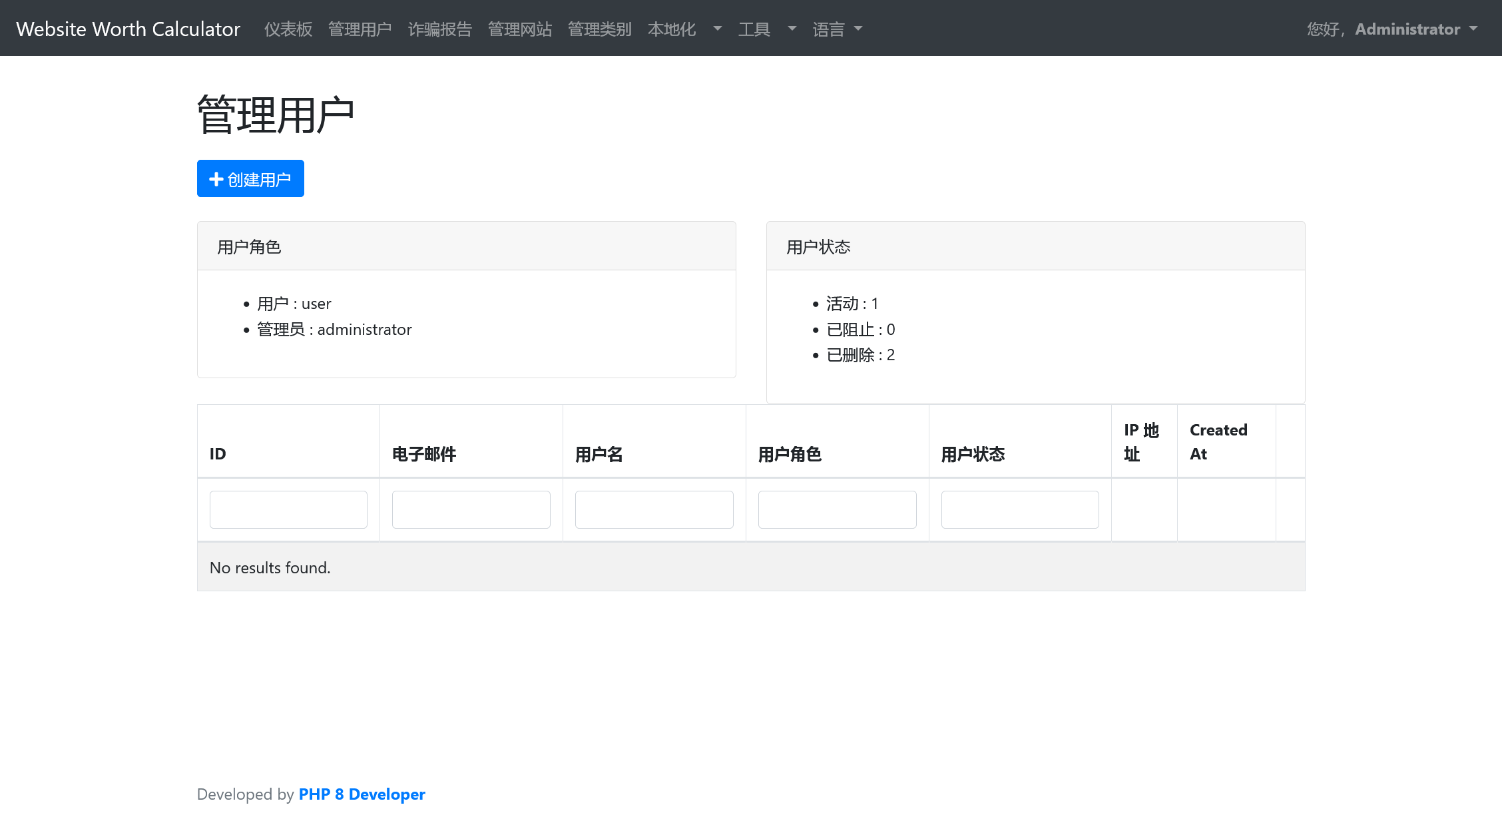1502x821 pixels.
Task: Open the 语言 dropdown
Action: pos(829,29)
